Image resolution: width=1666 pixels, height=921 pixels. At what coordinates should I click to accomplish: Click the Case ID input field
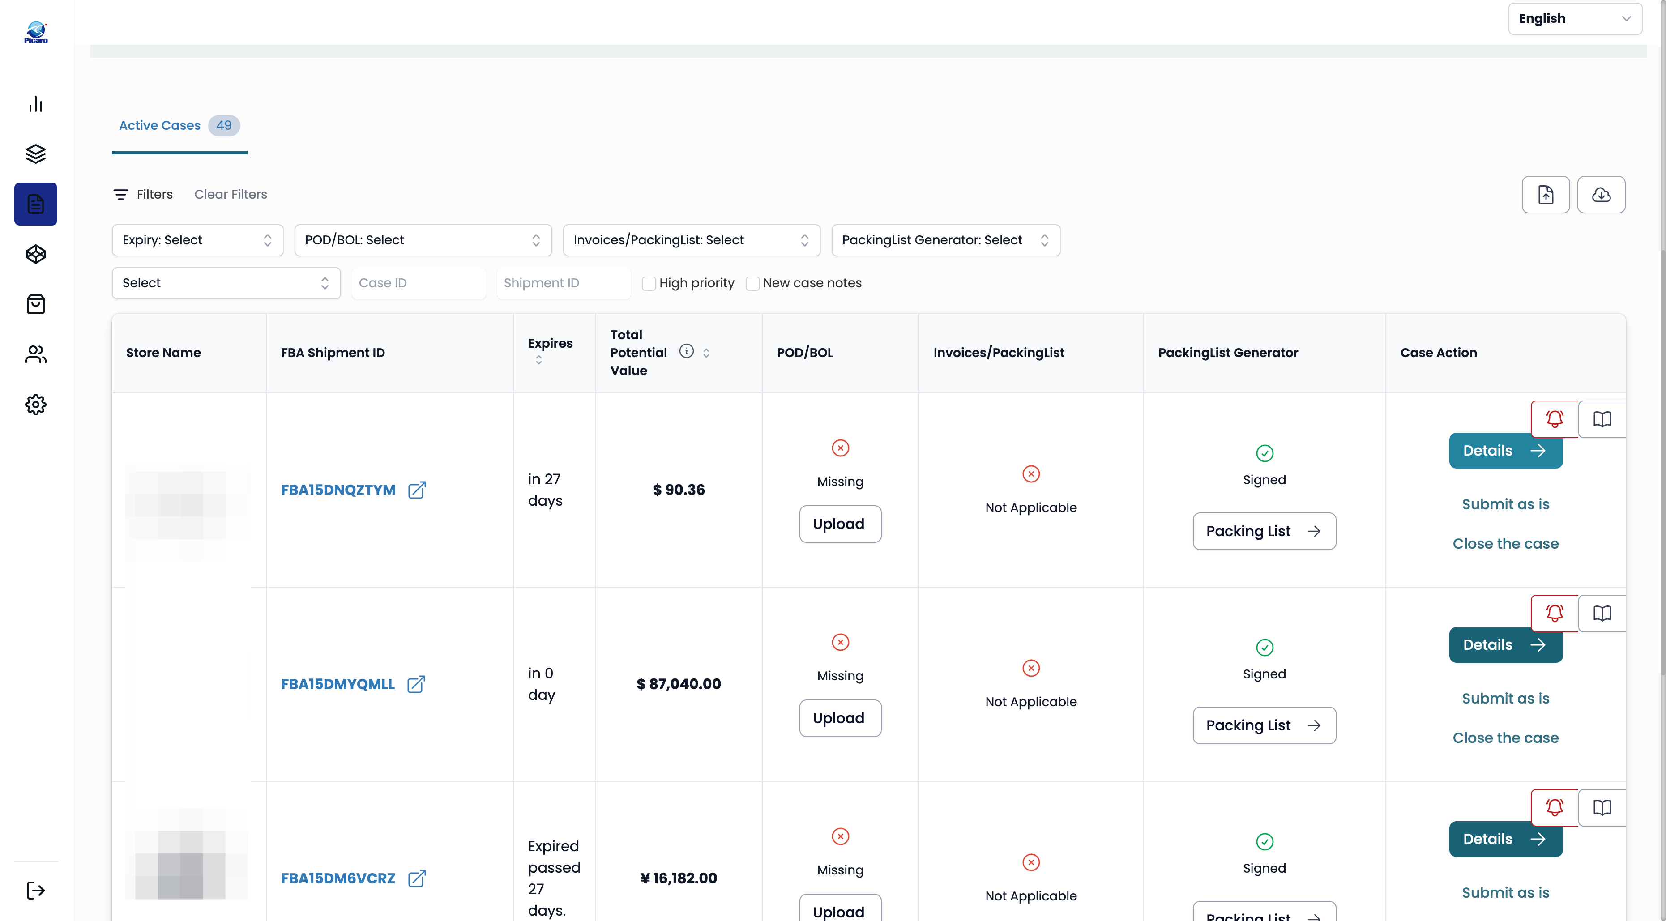(x=419, y=283)
